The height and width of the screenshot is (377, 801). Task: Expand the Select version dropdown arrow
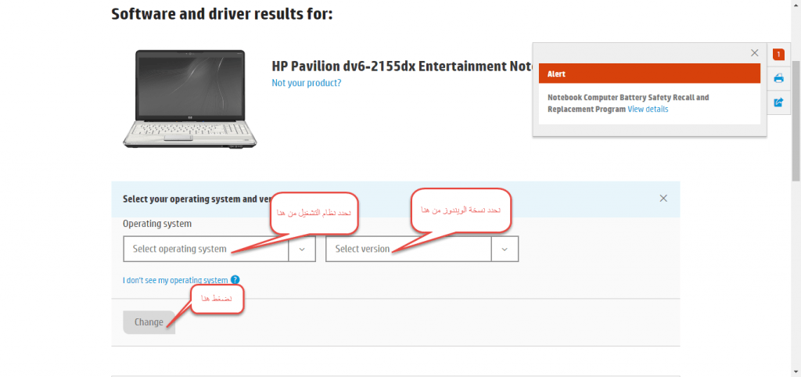505,249
